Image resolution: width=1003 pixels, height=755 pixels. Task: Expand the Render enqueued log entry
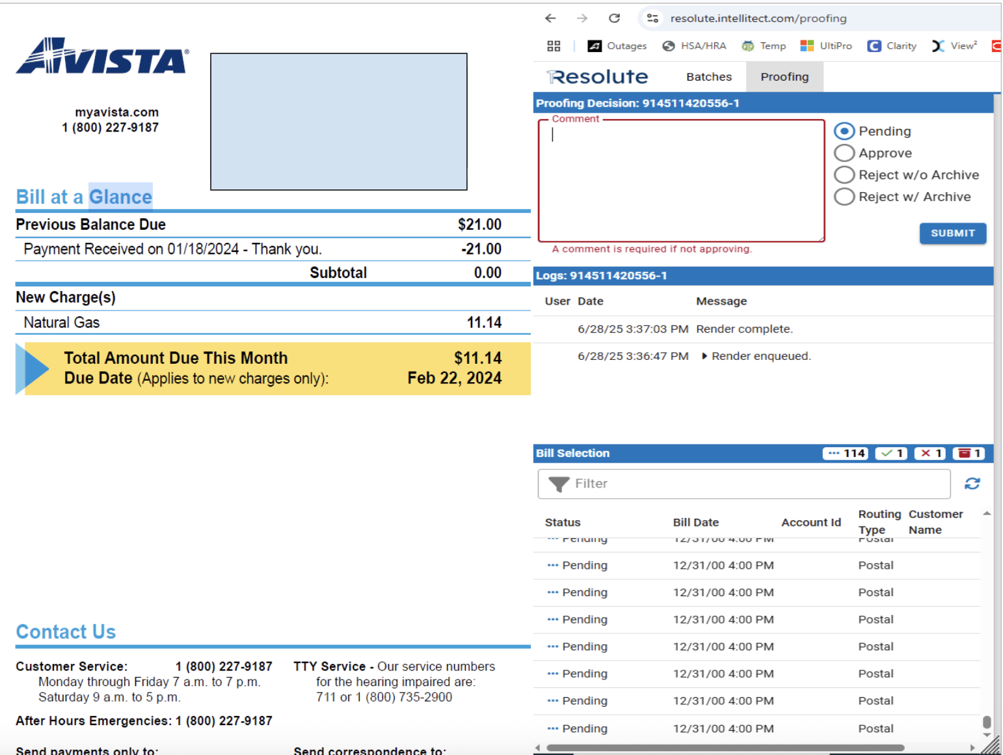tap(704, 356)
